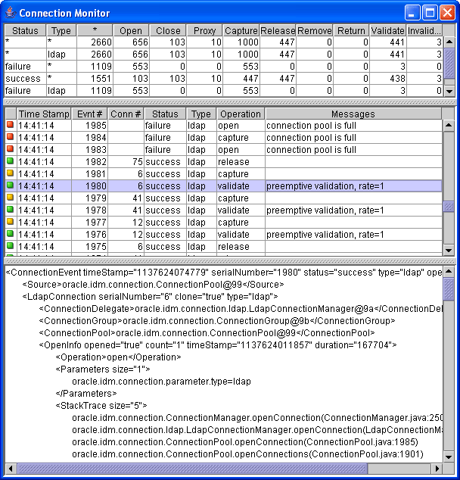Click the red status icon for event 1985

click(11, 125)
